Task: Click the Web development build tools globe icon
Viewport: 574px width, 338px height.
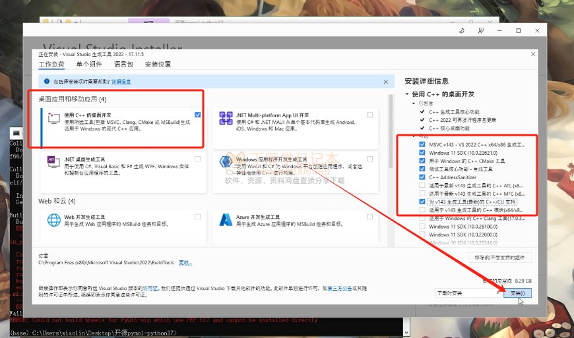Action: tap(53, 221)
